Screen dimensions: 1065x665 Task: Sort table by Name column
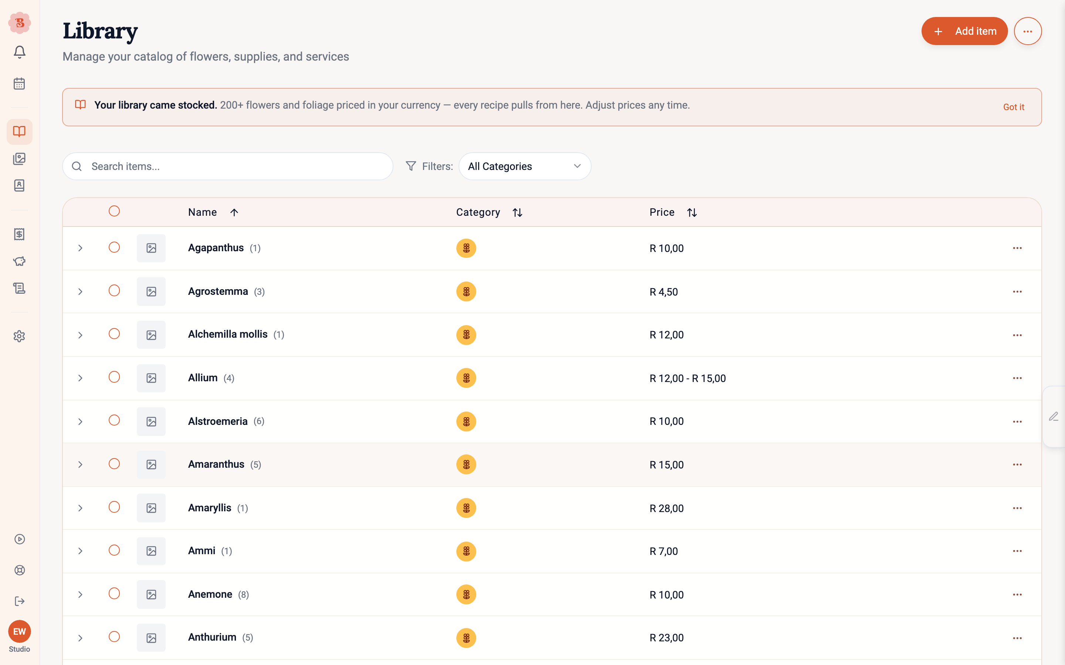point(213,212)
